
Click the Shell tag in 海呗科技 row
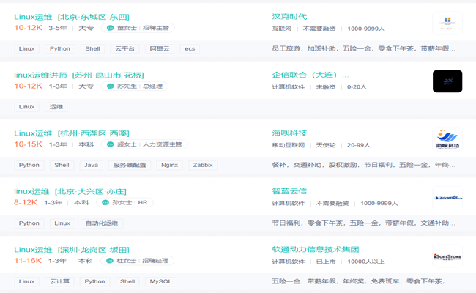(62, 165)
